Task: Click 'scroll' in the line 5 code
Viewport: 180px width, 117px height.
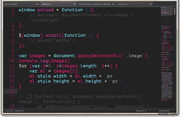Action: tap(53, 35)
